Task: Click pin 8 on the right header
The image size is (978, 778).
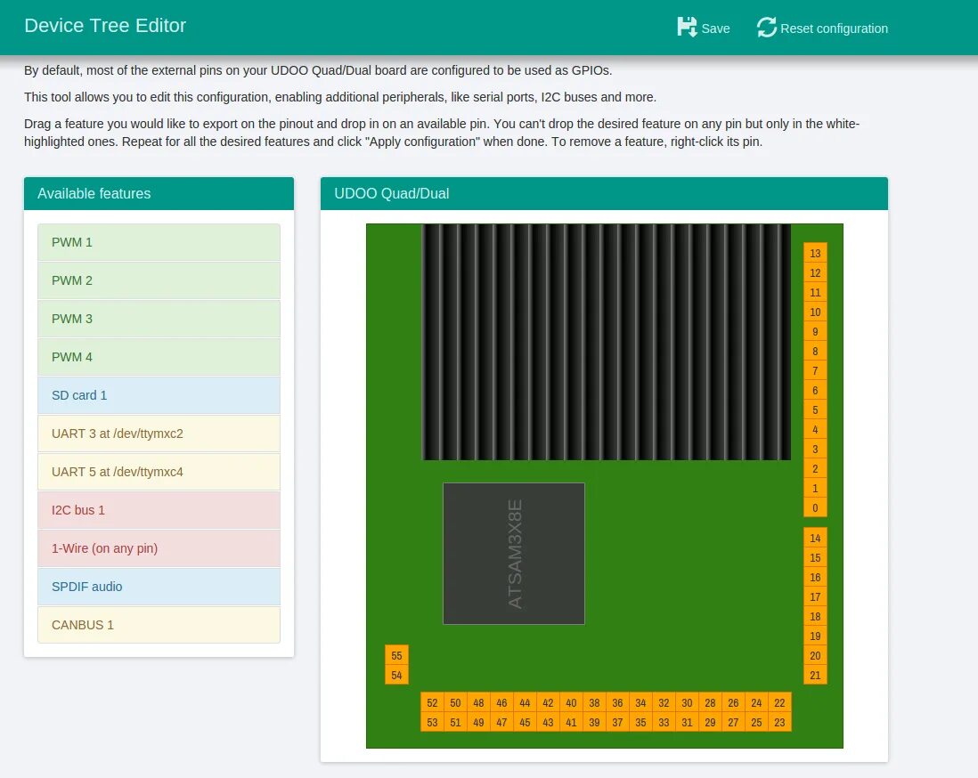Action: pyautogui.click(x=815, y=351)
